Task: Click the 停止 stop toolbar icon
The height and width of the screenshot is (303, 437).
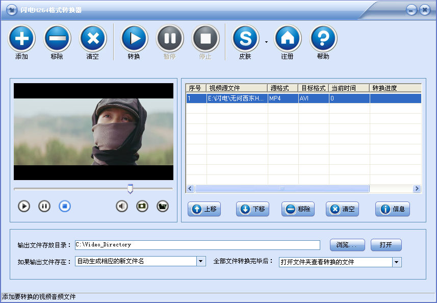Action: [205, 38]
